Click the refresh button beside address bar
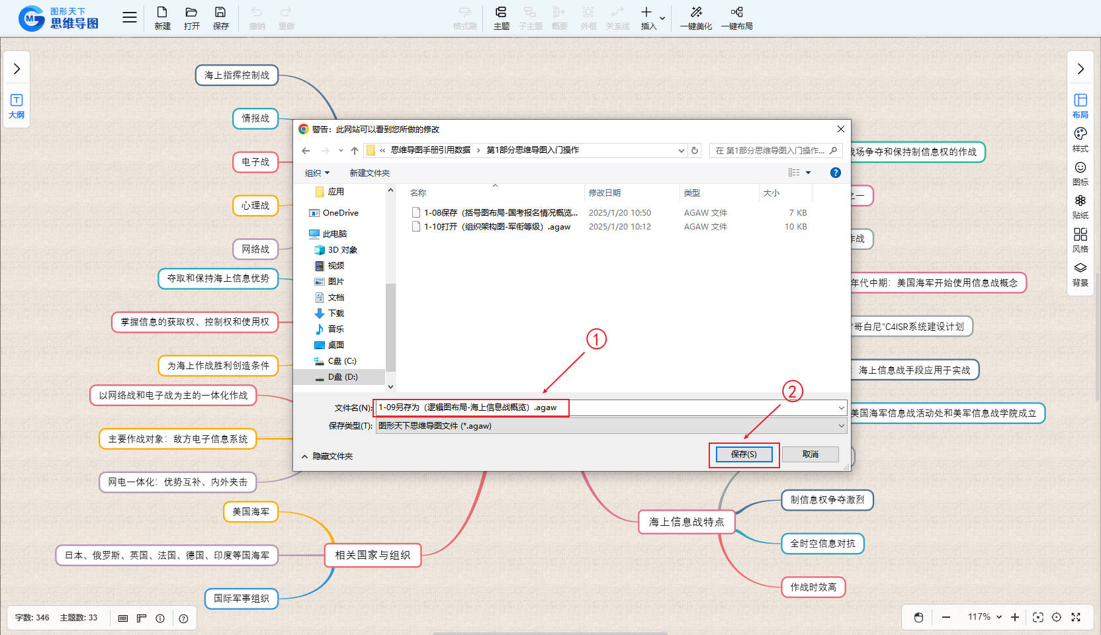The height and width of the screenshot is (635, 1101). (695, 151)
